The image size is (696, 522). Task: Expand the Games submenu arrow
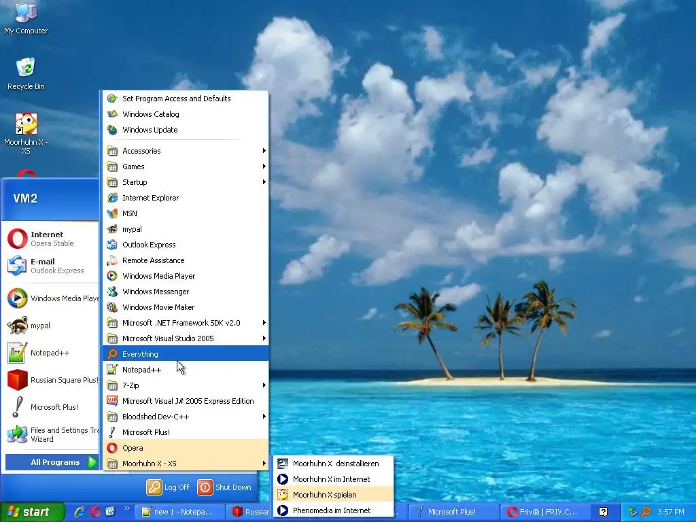pyautogui.click(x=264, y=167)
